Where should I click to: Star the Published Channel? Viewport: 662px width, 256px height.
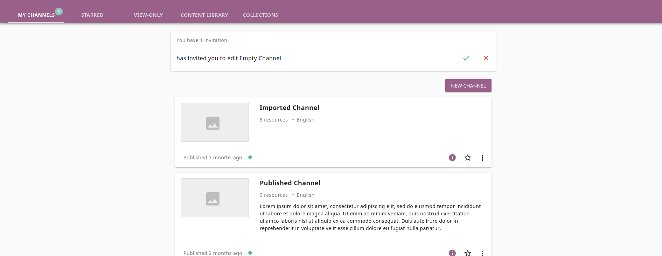click(468, 253)
